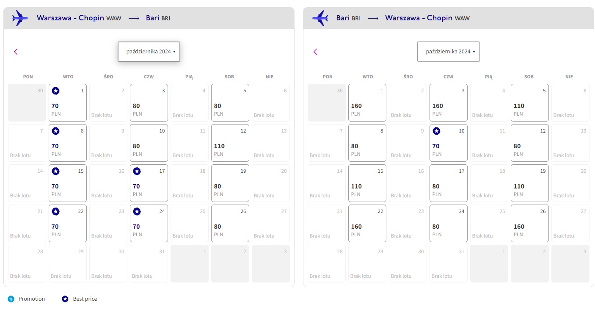Choose October 26 return flight for 160 PLN

[x=530, y=223]
